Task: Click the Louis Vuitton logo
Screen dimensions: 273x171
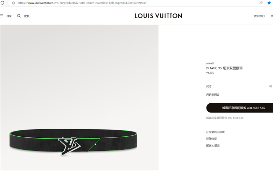Action: pos(159,16)
